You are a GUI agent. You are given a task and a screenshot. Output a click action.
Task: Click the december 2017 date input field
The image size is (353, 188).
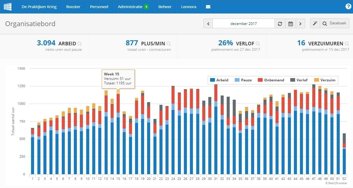(244, 23)
